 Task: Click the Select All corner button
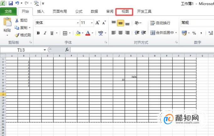click(x=3, y=56)
